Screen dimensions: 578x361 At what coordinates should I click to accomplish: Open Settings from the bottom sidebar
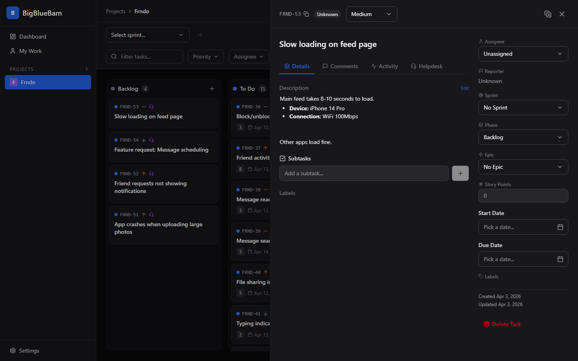click(29, 351)
